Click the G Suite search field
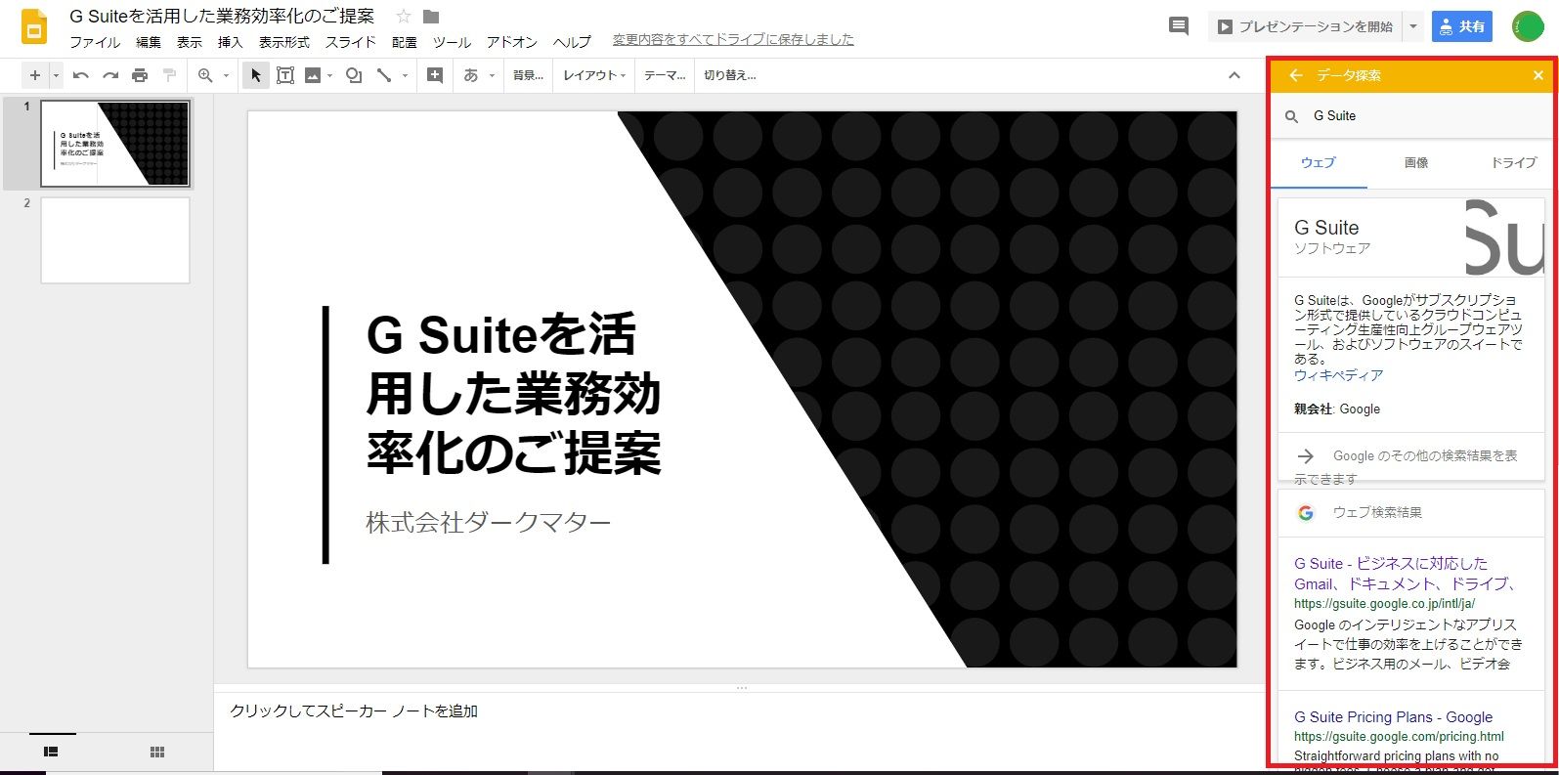1559x775 pixels. [x=1417, y=115]
